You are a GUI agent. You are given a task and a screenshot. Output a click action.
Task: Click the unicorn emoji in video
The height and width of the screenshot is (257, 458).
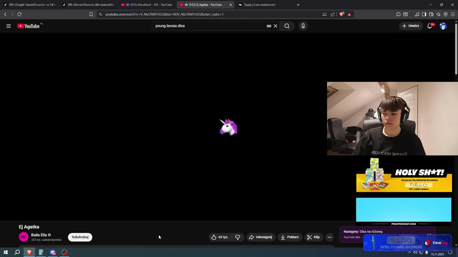pos(228,127)
